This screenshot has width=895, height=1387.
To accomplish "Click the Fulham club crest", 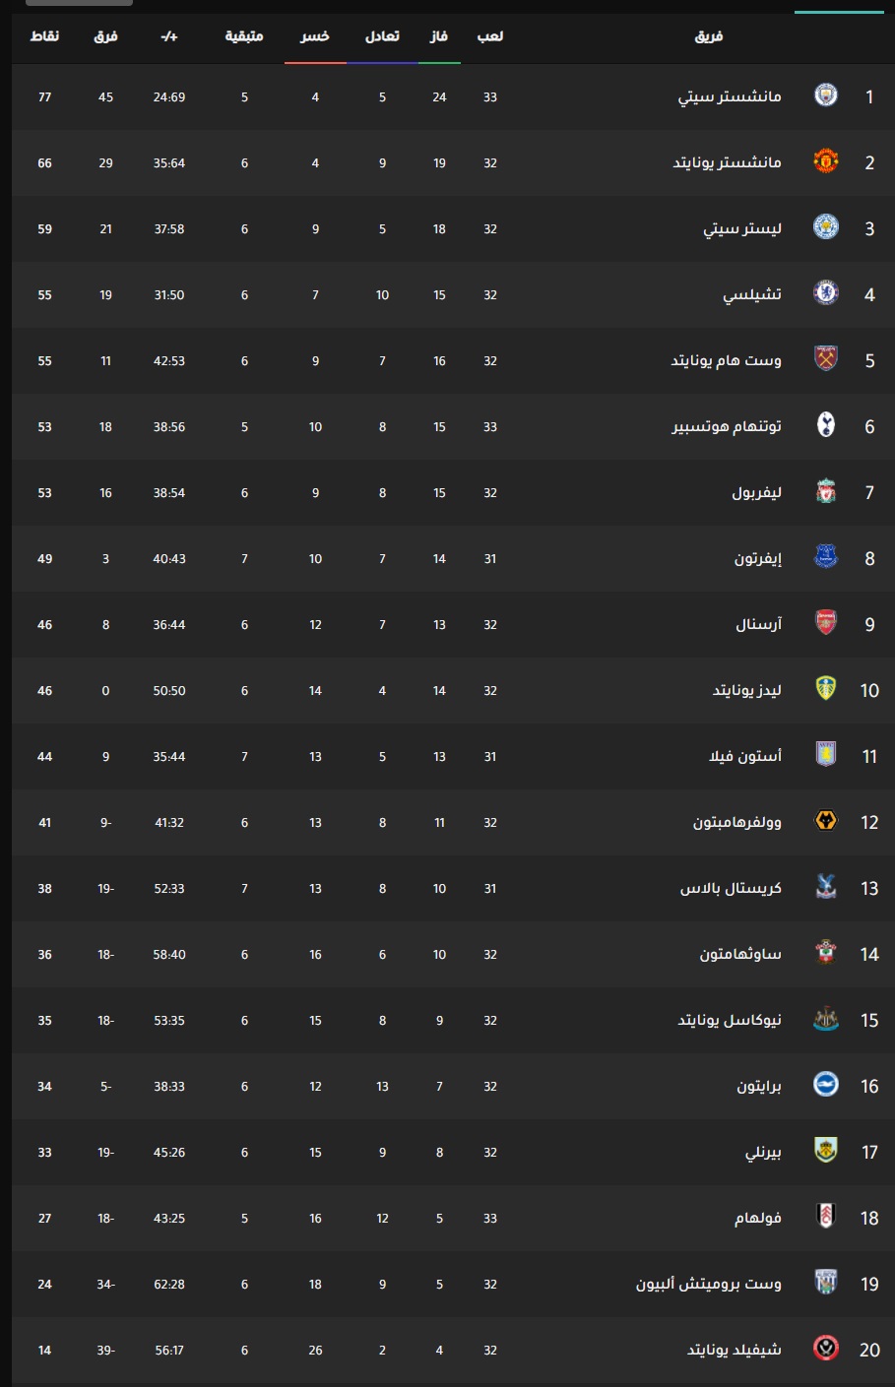I will coord(826,1217).
